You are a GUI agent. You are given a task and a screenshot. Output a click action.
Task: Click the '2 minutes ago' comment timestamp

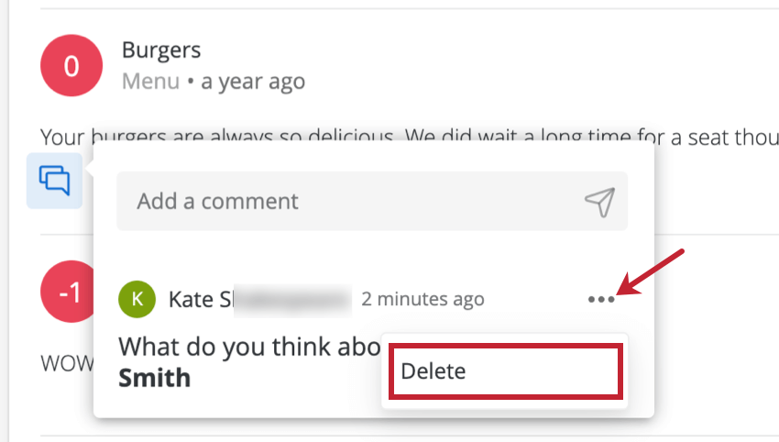click(422, 299)
